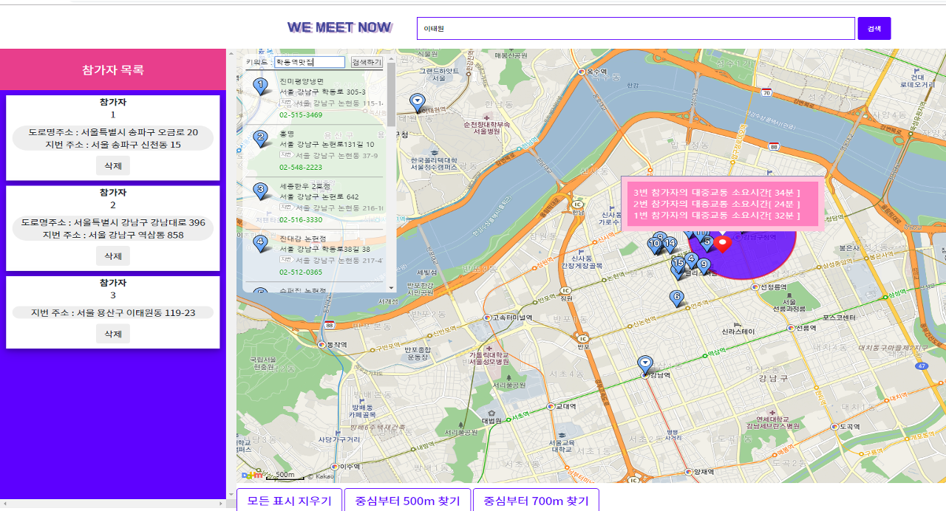The image size is (946, 511).
Task: Click the 교대역 station icon on the map
Action: click(x=550, y=406)
